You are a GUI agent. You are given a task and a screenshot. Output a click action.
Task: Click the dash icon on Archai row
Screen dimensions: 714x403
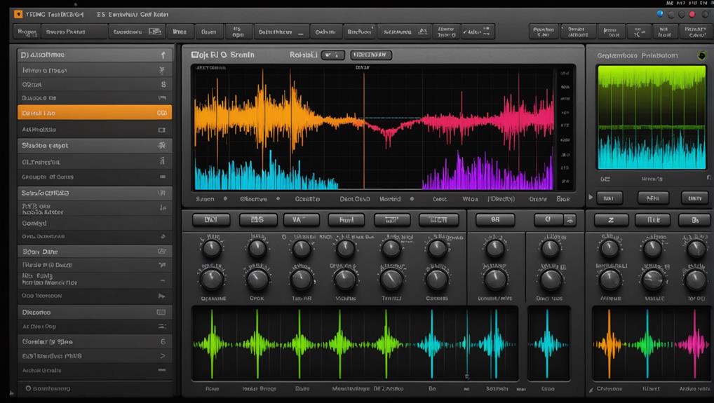(161, 370)
